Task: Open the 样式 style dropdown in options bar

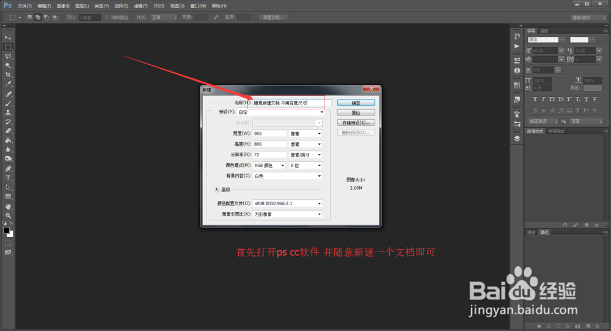Action: coord(164,18)
